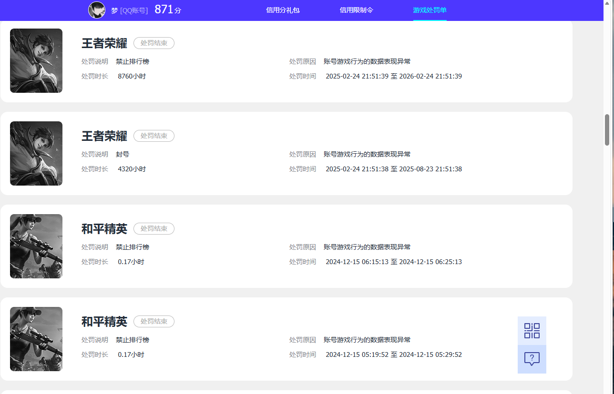
Task: Click the 871分 credit score
Action: pyautogui.click(x=168, y=10)
